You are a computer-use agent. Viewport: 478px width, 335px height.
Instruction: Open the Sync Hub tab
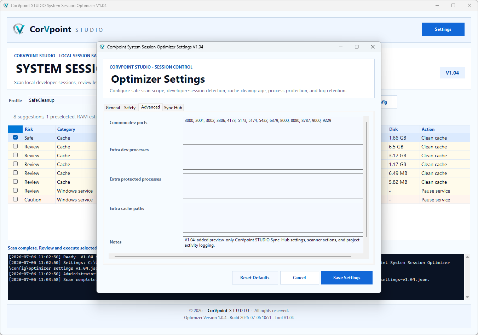pyautogui.click(x=173, y=108)
